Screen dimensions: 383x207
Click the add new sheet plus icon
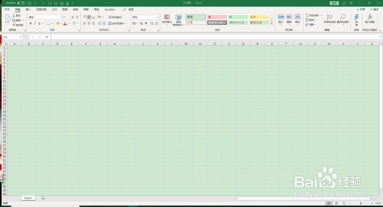[43, 198]
